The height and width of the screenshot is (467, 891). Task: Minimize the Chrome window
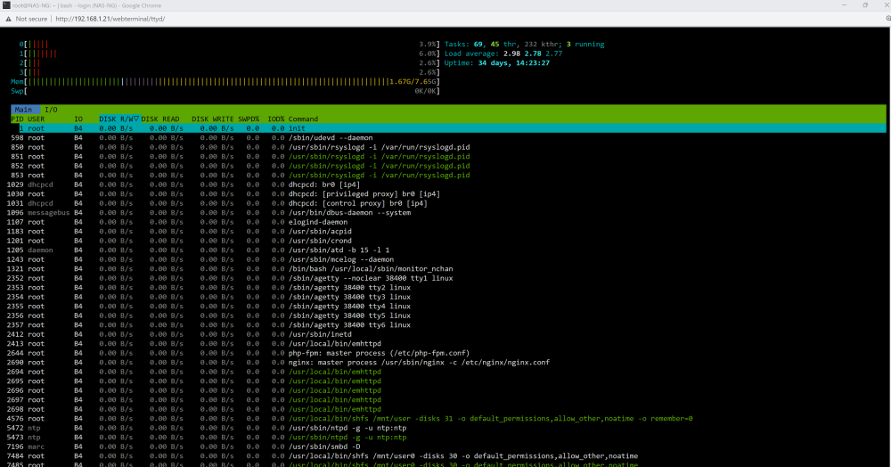(845, 5)
